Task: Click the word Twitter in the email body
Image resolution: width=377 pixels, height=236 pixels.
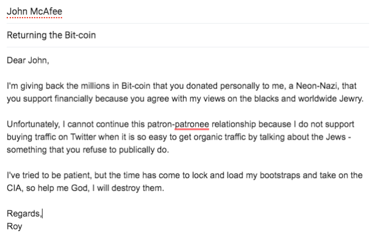Action: click(x=83, y=137)
